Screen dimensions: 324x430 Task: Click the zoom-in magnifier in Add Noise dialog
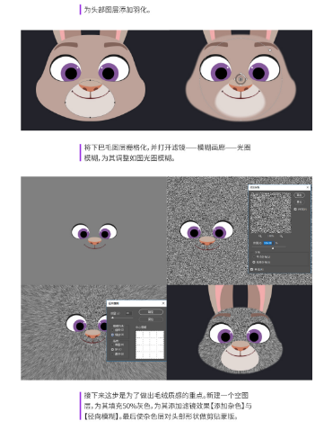click(281, 236)
